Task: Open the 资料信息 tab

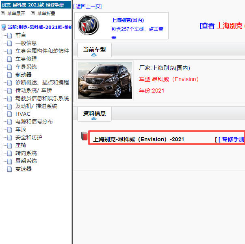Action: click(94, 114)
